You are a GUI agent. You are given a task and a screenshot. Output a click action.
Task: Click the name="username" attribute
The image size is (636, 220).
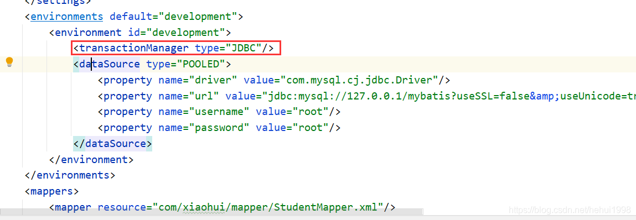[x=204, y=112]
